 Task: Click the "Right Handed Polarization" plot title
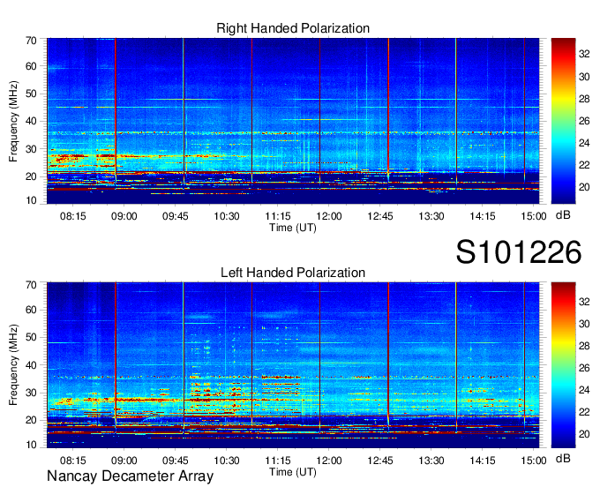pyautogui.click(x=293, y=28)
